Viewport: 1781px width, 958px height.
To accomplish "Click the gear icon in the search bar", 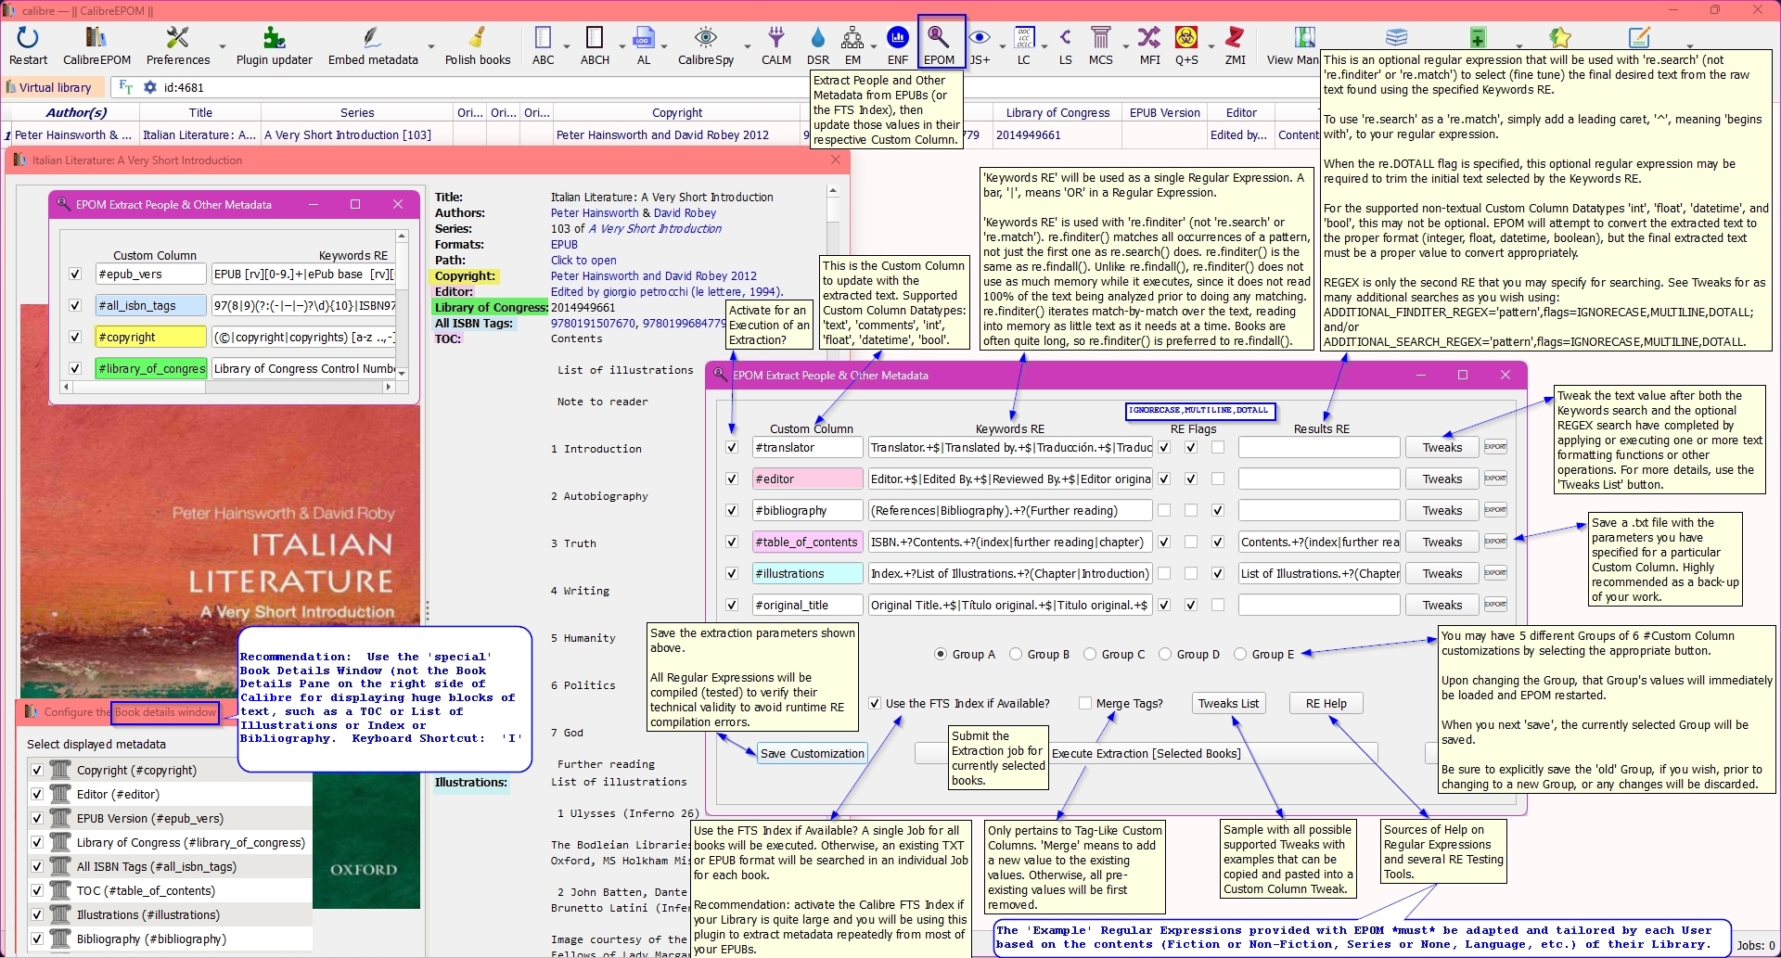I will point(149,87).
